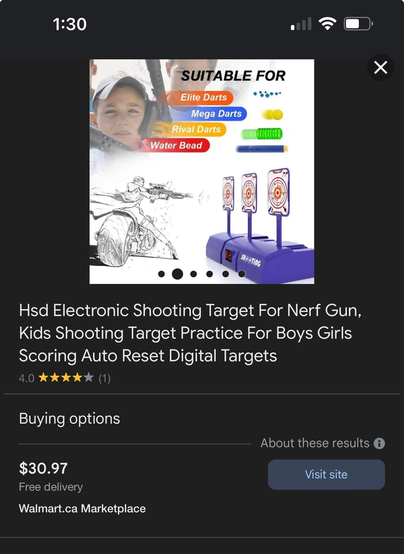Select the fifth image carousel dot
Viewport: 404px width, 554px height.
click(x=226, y=274)
